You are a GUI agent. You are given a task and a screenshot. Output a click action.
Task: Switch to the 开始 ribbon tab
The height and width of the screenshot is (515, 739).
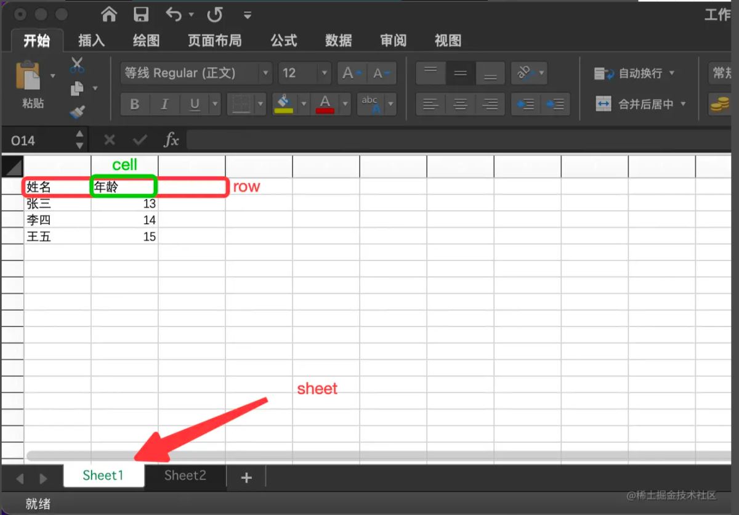(x=36, y=41)
